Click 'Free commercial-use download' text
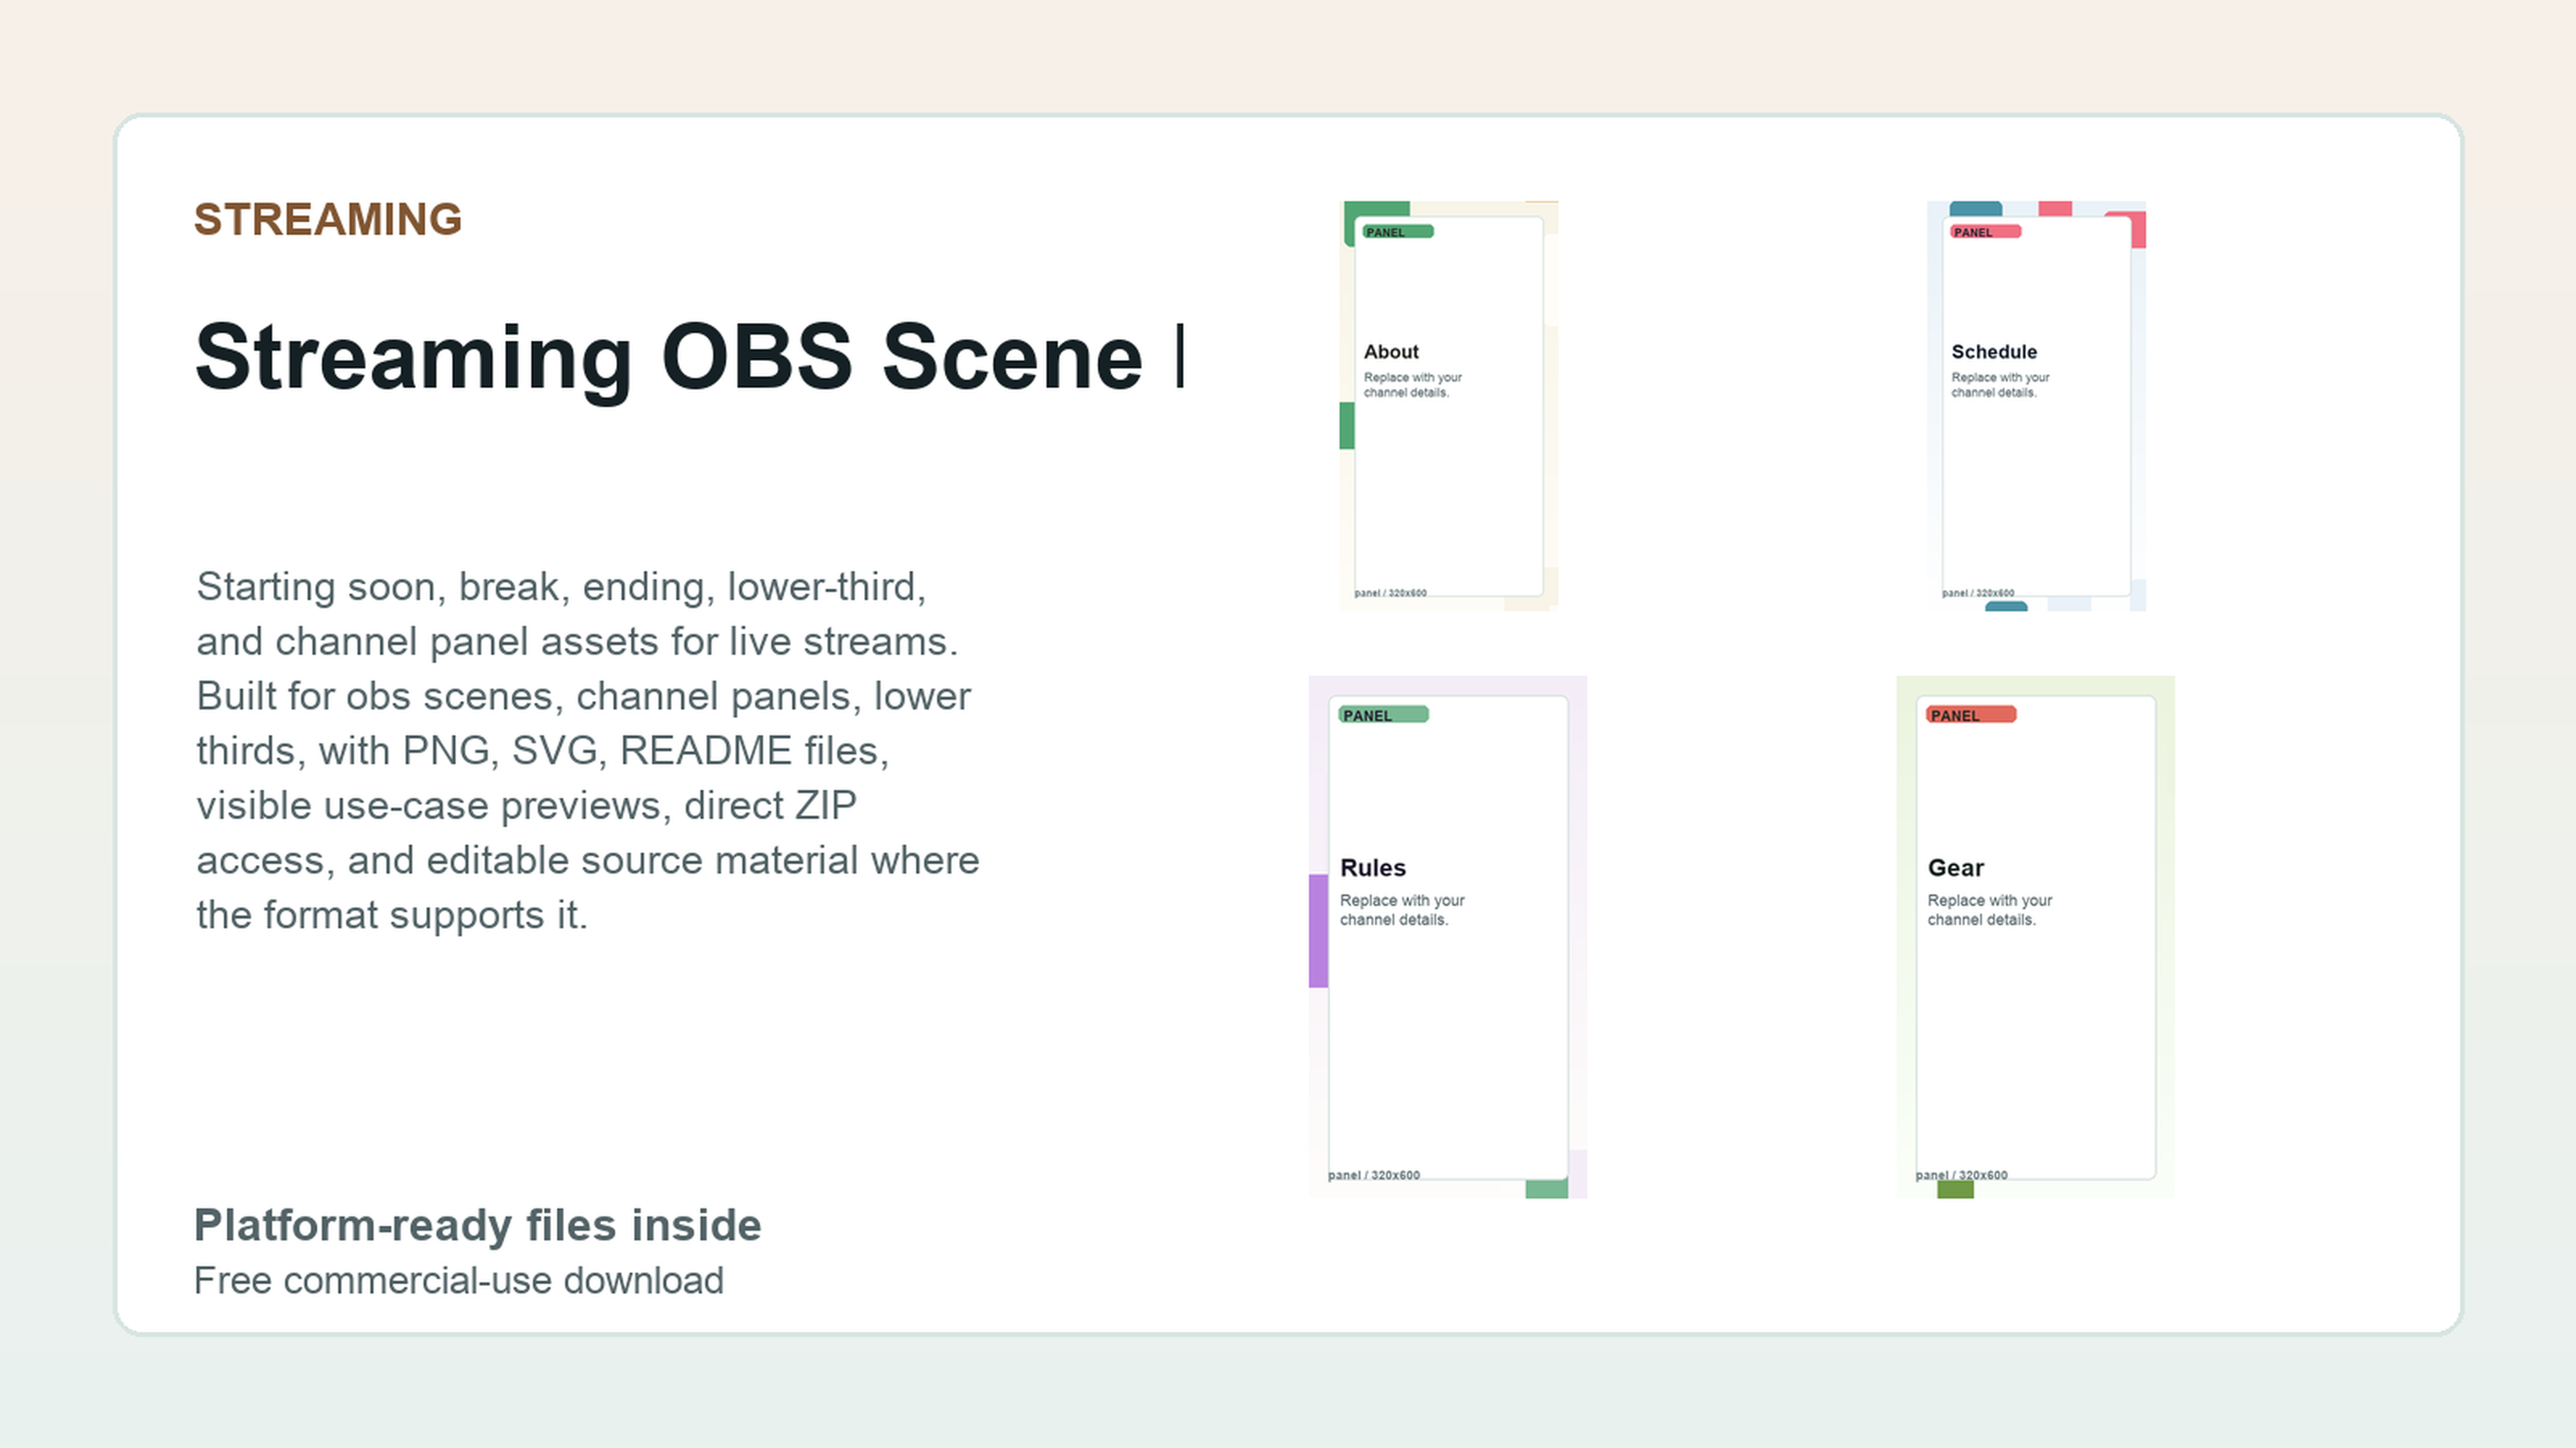 (458, 1280)
